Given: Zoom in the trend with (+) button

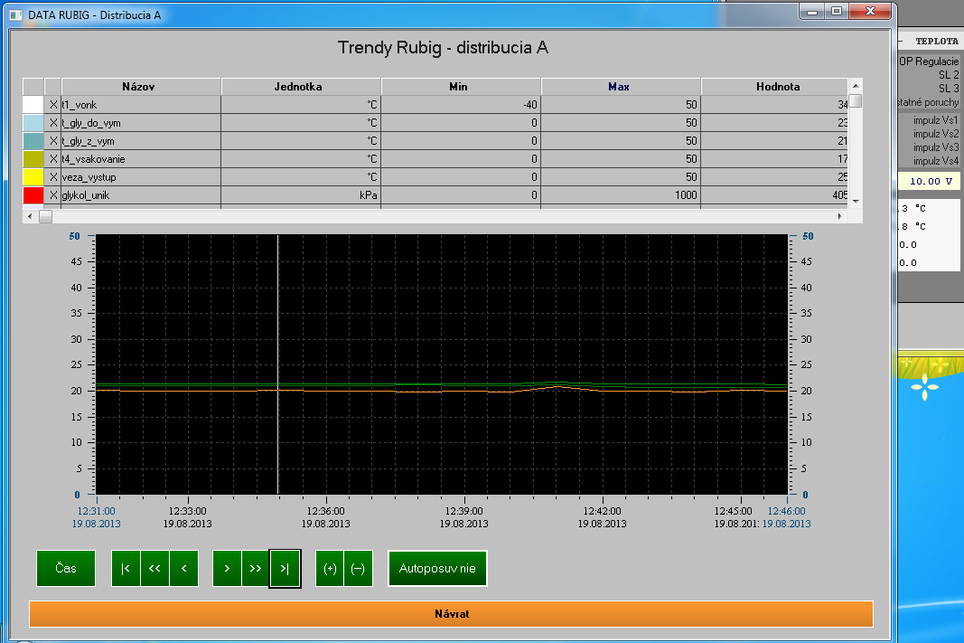Looking at the screenshot, I should (330, 568).
